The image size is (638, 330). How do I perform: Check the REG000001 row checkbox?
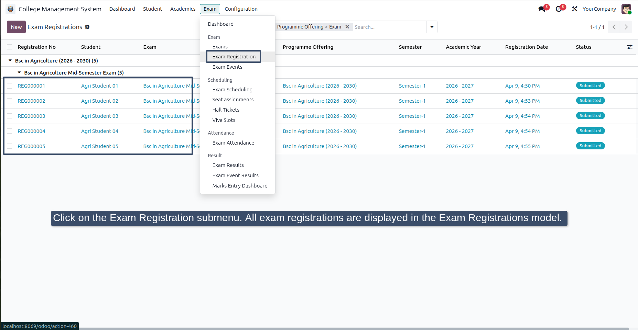click(10, 86)
